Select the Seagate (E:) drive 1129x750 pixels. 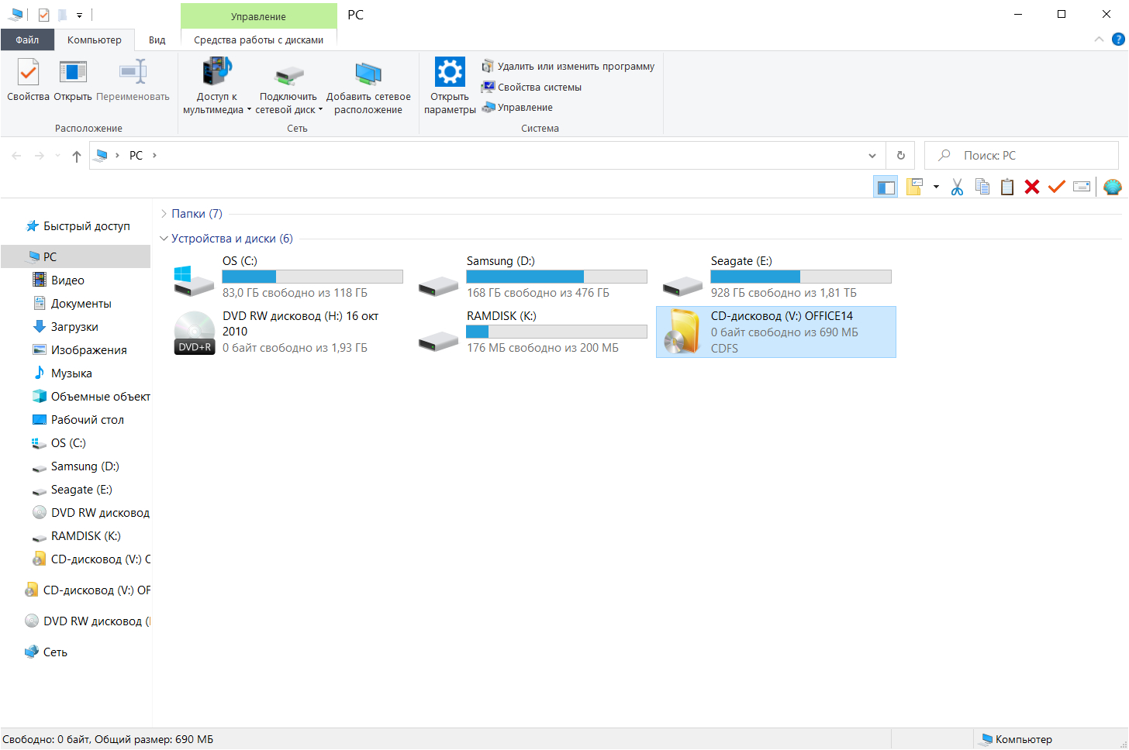[x=776, y=277]
